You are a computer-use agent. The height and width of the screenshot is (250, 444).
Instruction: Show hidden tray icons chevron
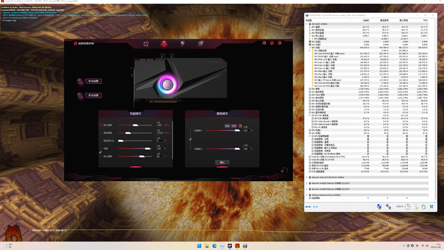click(404, 246)
